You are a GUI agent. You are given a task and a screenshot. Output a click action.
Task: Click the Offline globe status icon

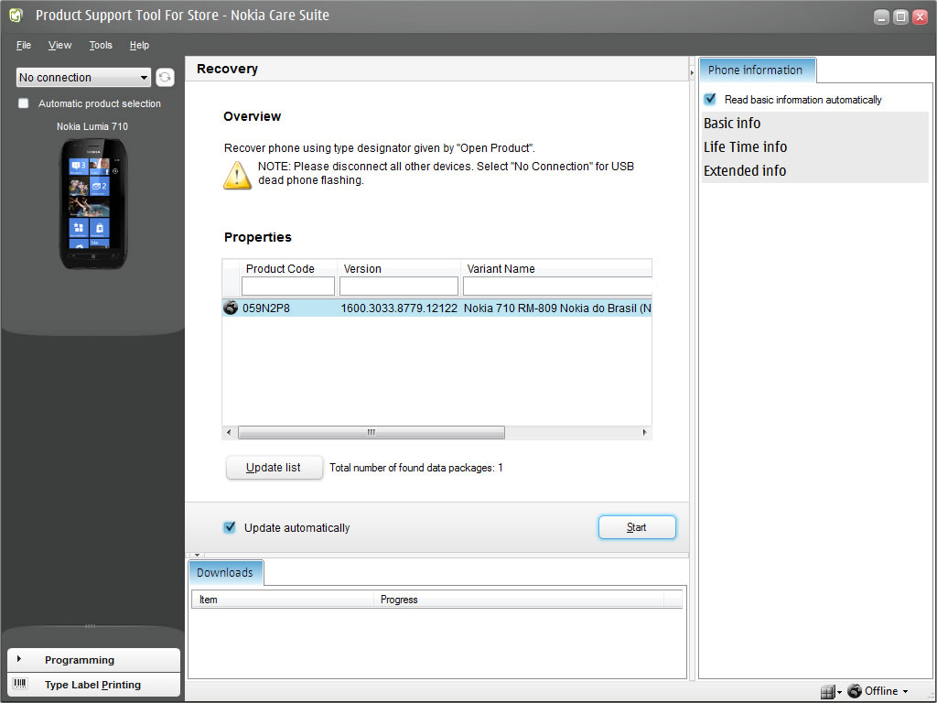[x=855, y=691]
